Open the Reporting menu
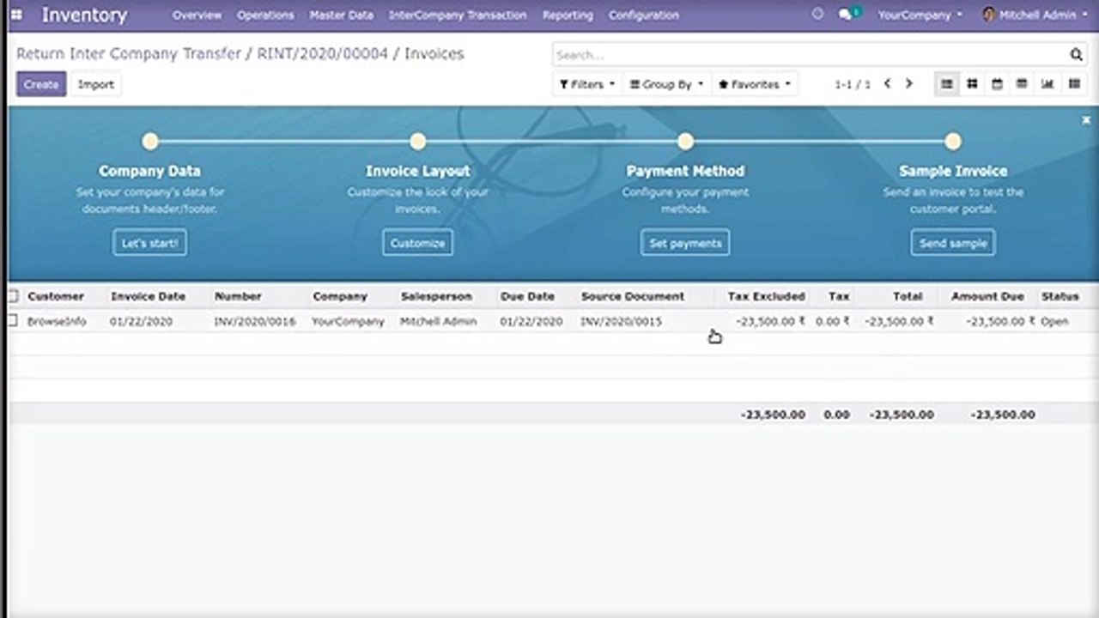Viewport: 1099px width, 618px height. point(568,15)
